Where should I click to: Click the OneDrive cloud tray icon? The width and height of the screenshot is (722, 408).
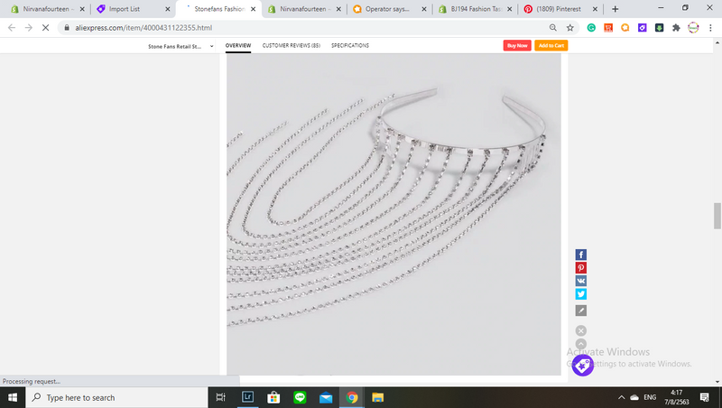[634, 397]
